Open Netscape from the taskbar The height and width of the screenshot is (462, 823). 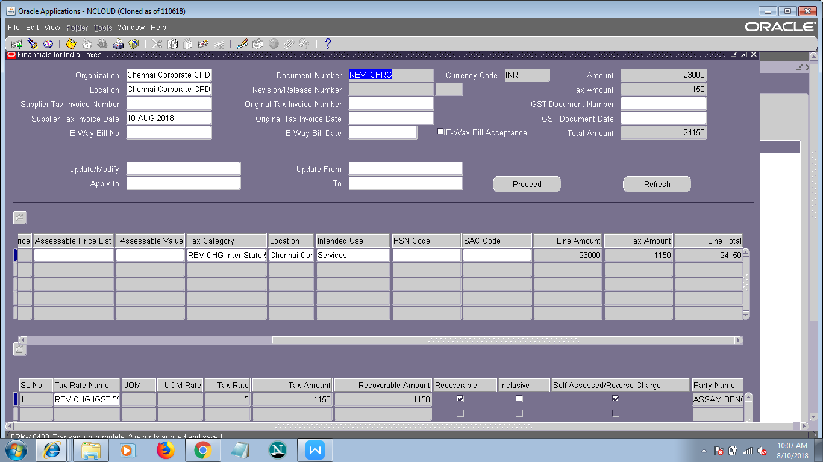point(277,450)
